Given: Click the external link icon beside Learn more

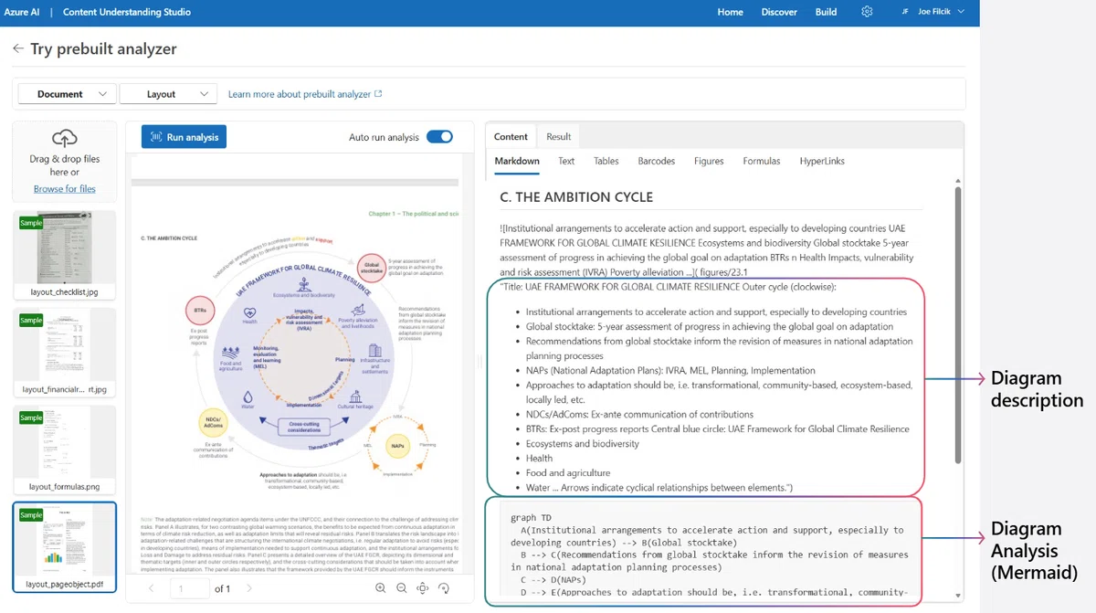Looking at the screenshot, I should 378,94.
